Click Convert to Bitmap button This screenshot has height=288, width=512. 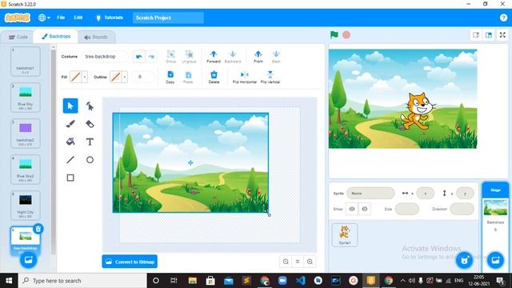coord(130,262)
